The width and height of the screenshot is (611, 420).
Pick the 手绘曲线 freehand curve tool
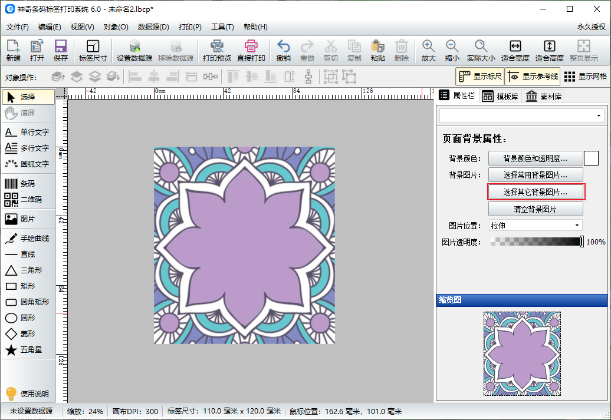click(28, 239)
